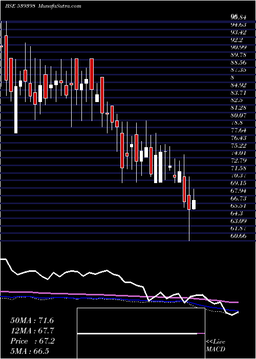Select the 72.79 price axis label

(x=239, y=161)
